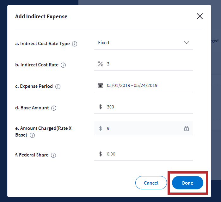Click the Done button
This screenshot has height=202, width=221.
coord(187,183)
